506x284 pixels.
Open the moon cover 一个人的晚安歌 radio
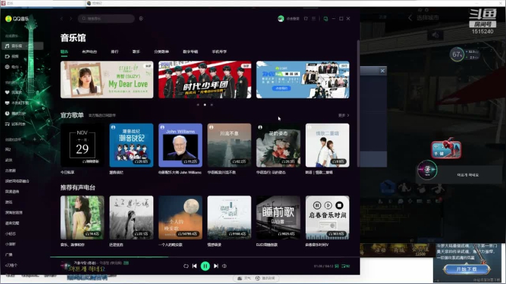coord(181,217)
